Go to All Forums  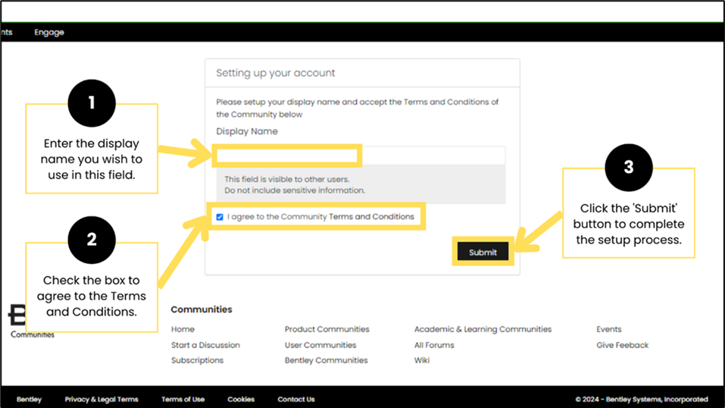[x=434, y=345]
